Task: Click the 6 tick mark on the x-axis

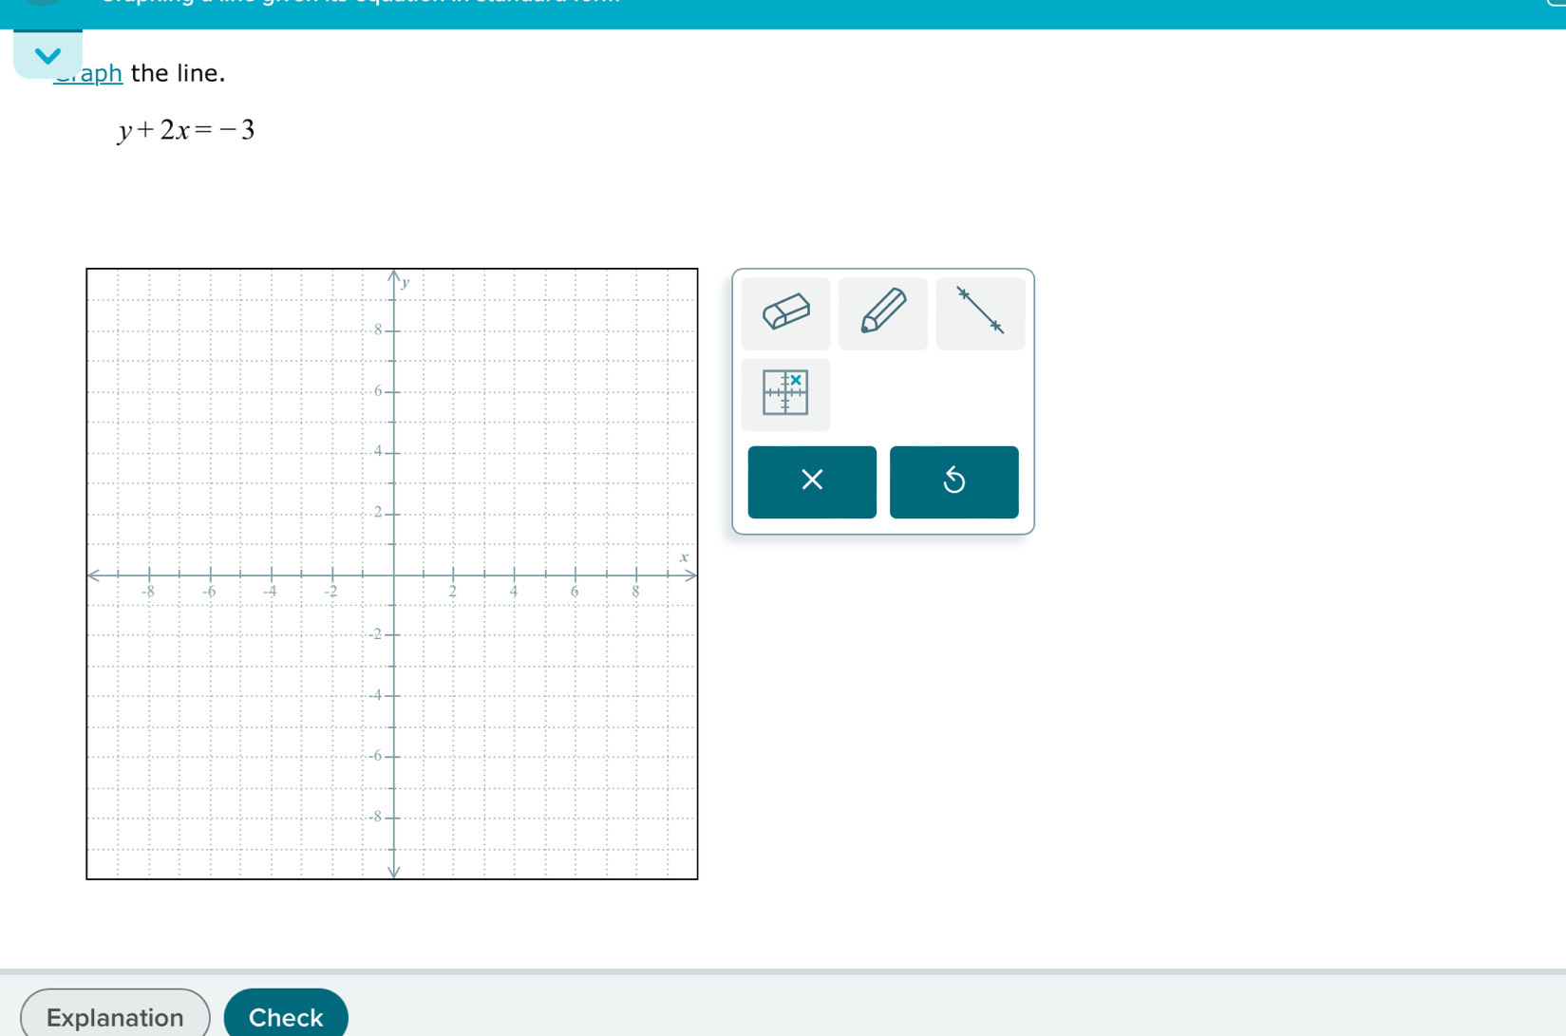Action: click(x=575, y=575)
